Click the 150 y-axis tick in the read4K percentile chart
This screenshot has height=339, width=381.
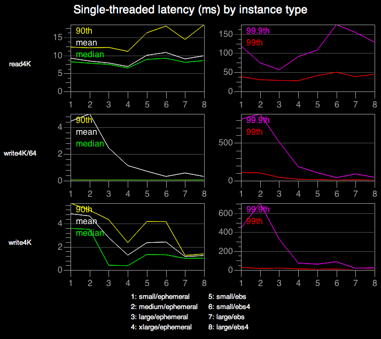click(228, 34)
